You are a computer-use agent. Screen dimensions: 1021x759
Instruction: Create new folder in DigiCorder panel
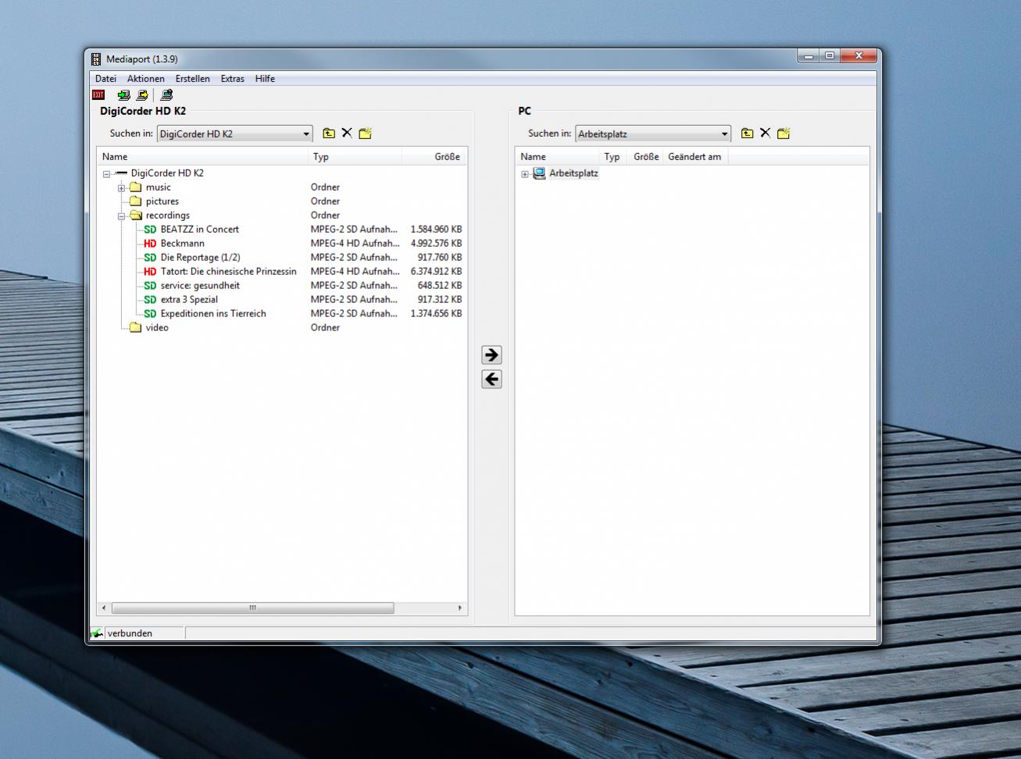[365, 134]
